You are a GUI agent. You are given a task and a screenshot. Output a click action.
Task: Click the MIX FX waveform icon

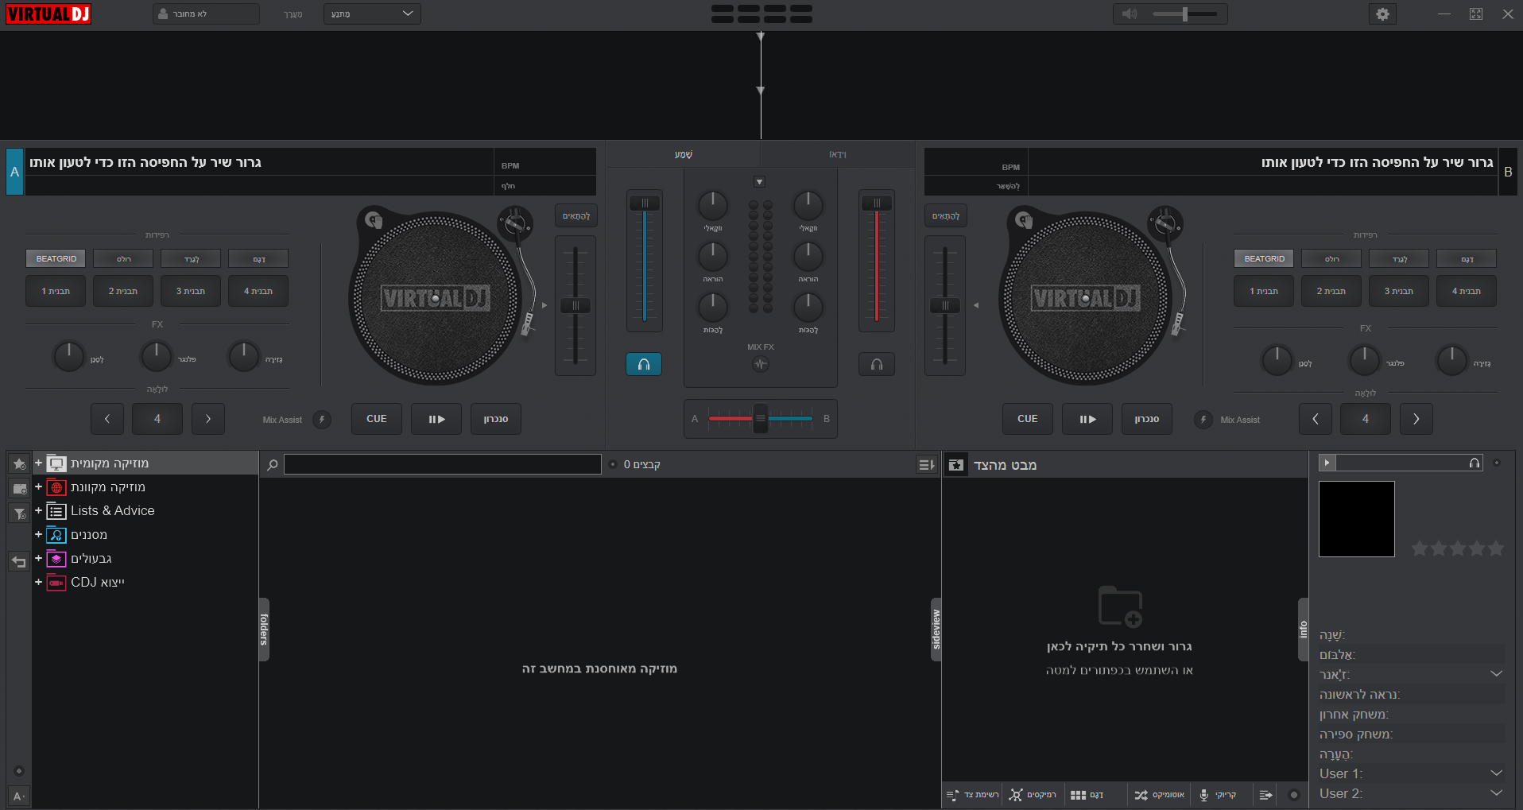pyautogui.click(x=761, y=364)
